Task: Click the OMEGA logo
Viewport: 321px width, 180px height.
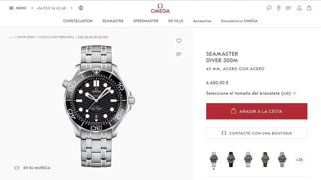Action: click(x=160, y=8)
